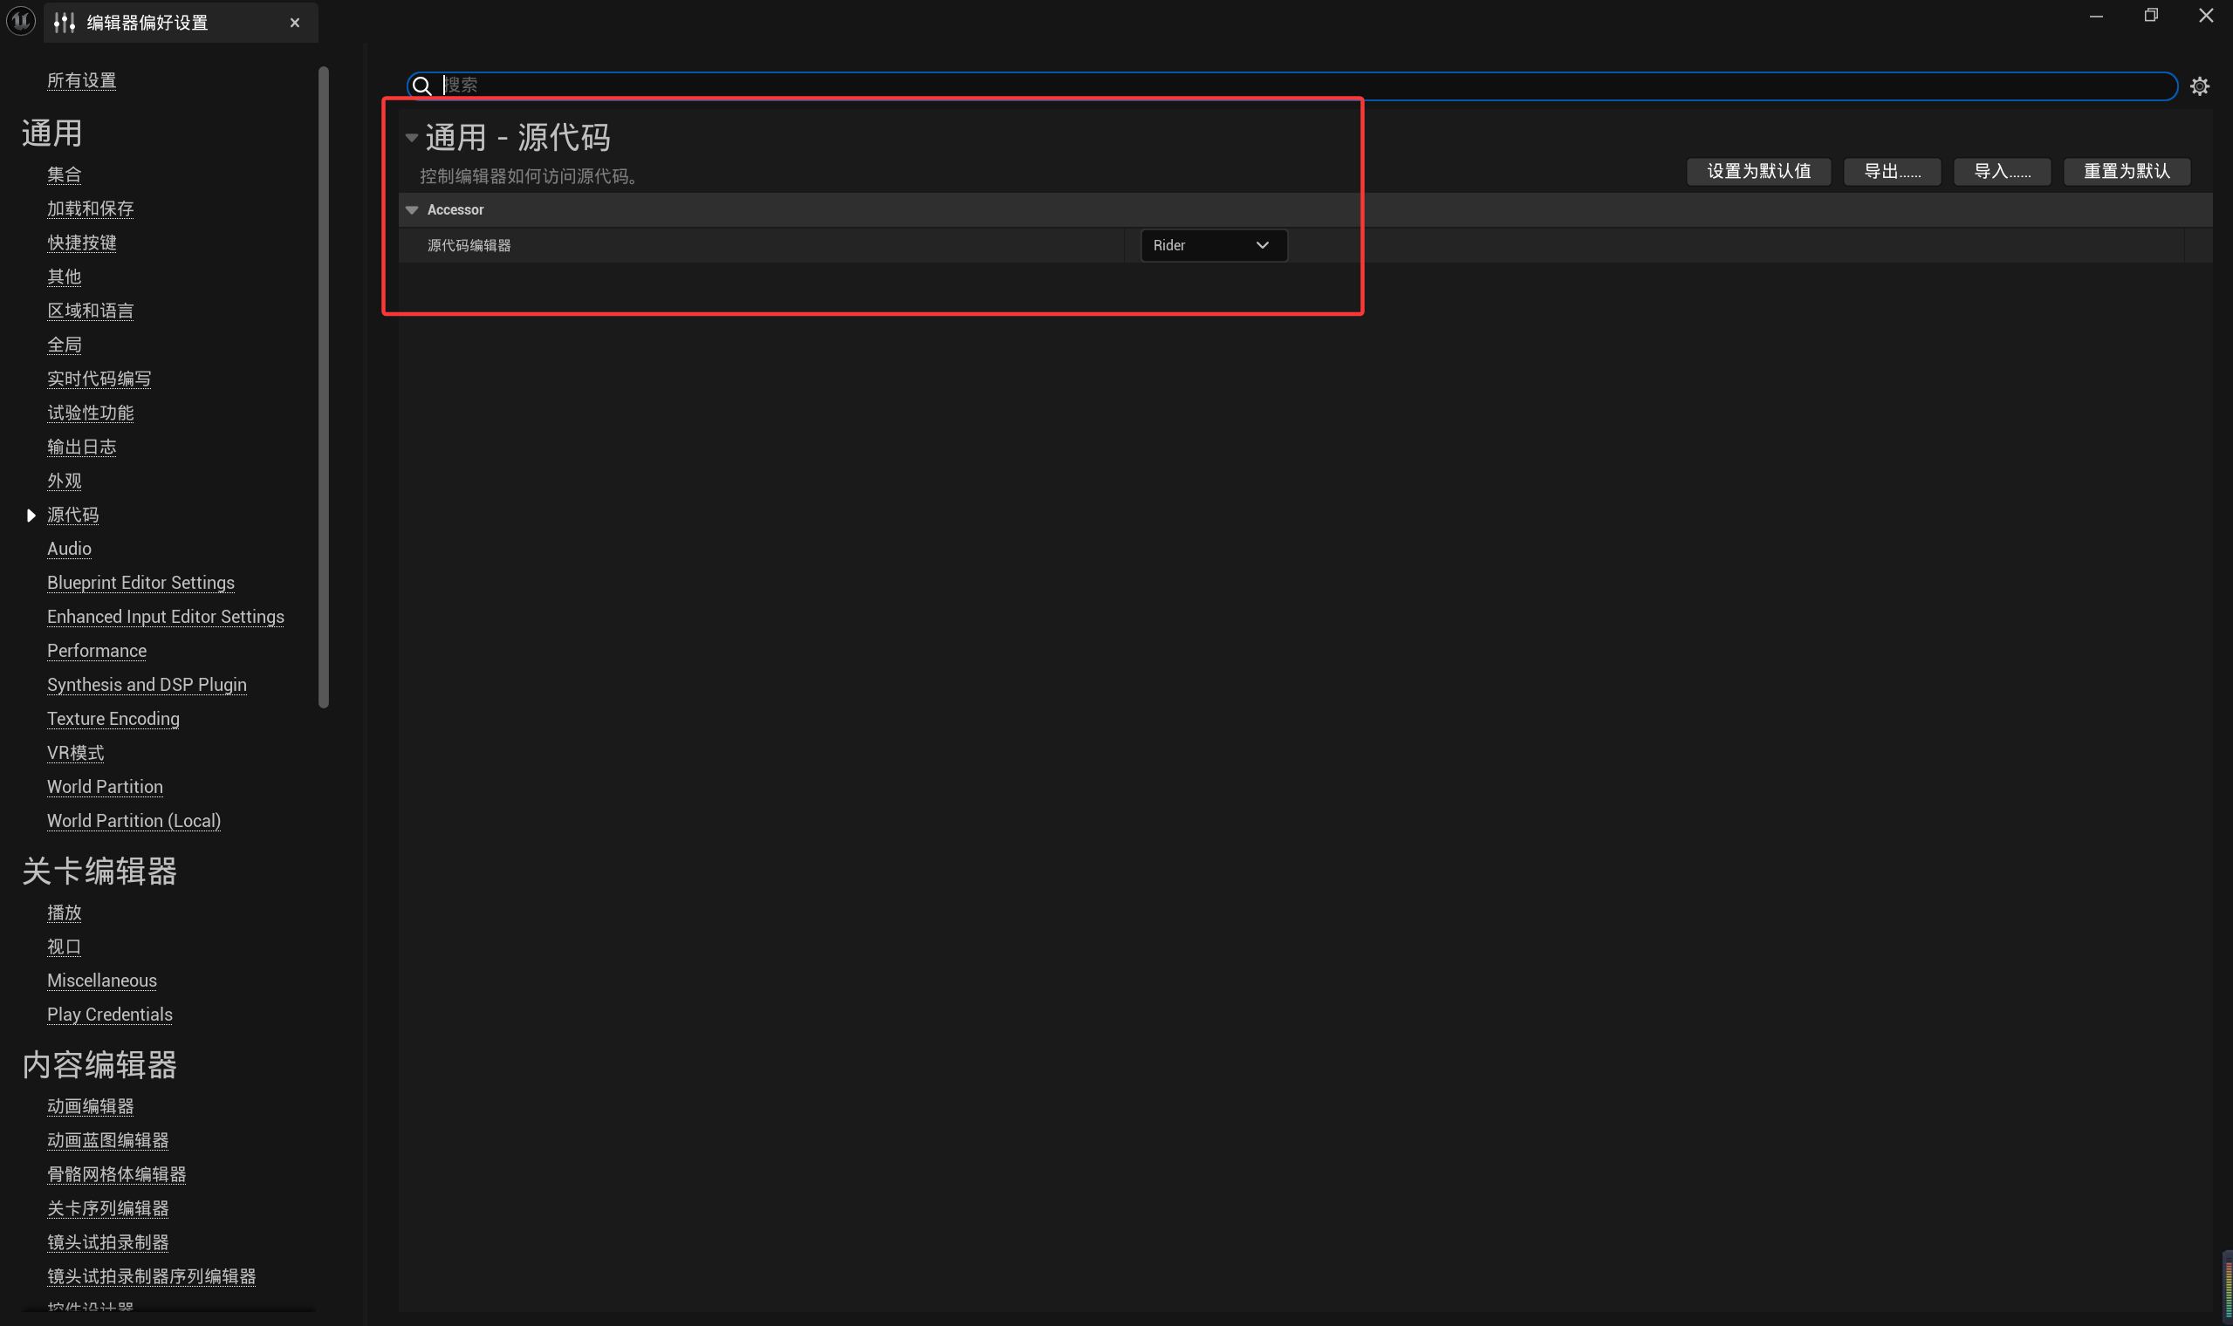Collapse the 通用 - 源代码 header
The image size is (2233, 1326).
(x=412, y=138)
